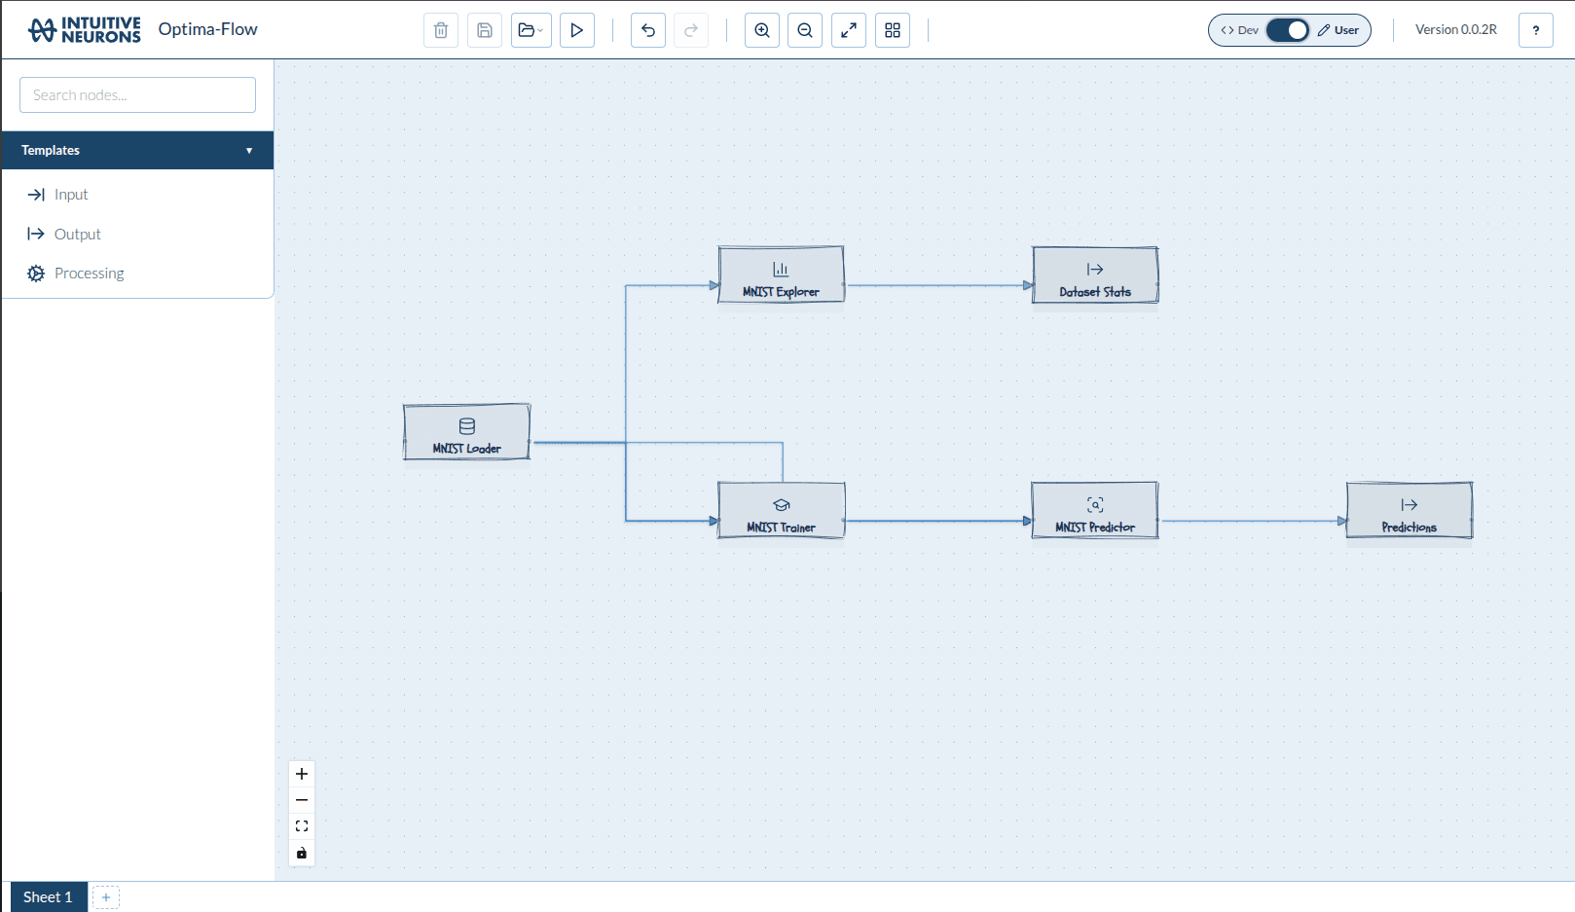Viewport: 1575px width, 912px height.
Task: Click database icon on MNIST Loader node
Action: point(467,425)
